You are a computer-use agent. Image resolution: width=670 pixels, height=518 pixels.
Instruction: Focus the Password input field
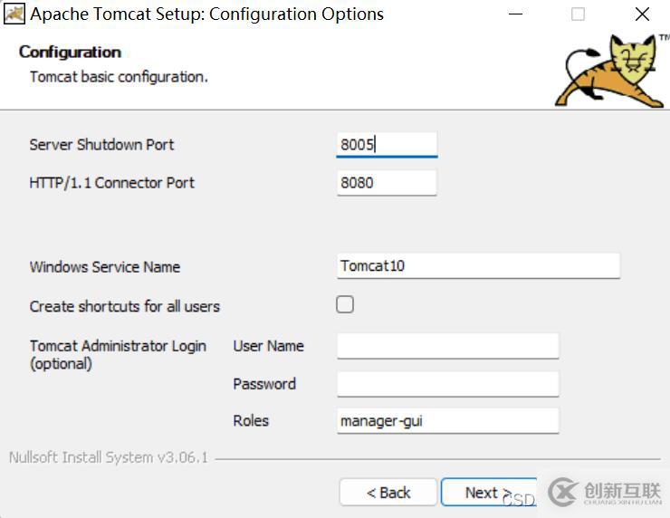pyautogui.click(x=447, y=384)
